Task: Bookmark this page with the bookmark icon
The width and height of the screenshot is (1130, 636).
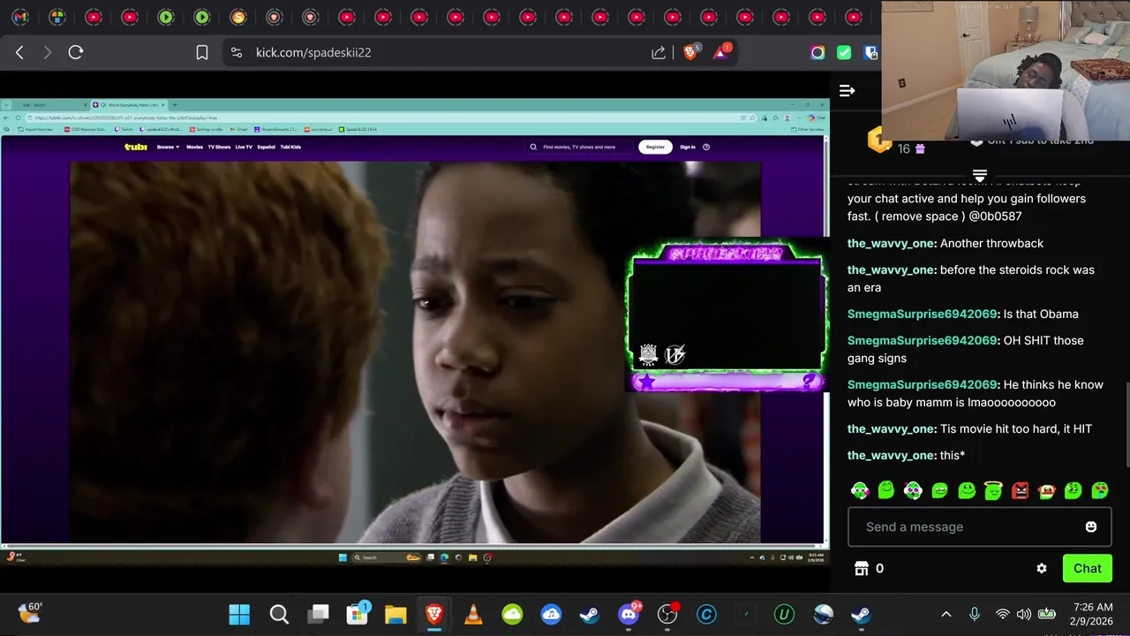Action: click(x=201, y=52)
